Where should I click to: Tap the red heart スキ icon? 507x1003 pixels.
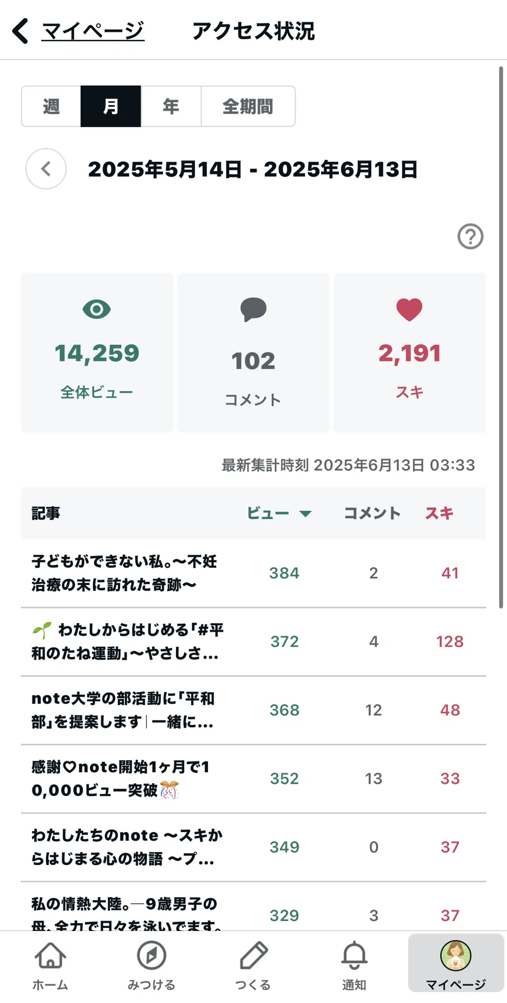coord(409,309)
